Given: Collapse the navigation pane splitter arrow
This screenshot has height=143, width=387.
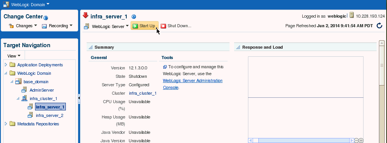Looking at the screenshot, I should point(79,98).
